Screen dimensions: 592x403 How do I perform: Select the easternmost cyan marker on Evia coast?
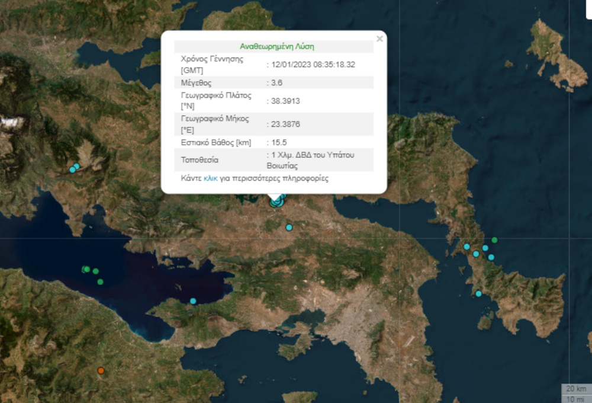(491, 257)
